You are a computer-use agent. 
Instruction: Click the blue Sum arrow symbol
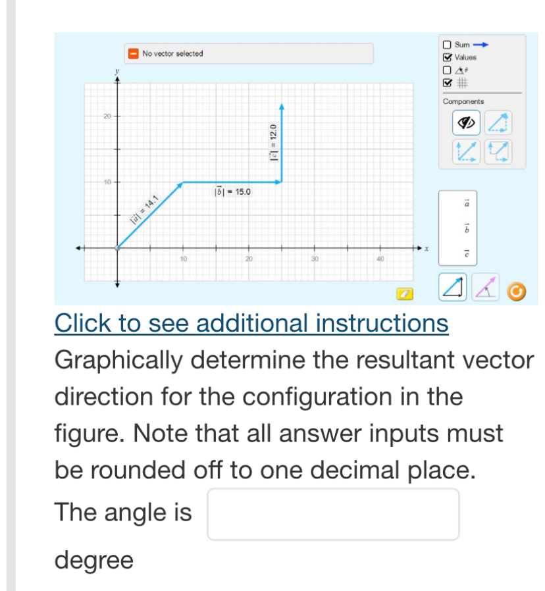pos(481,44)
